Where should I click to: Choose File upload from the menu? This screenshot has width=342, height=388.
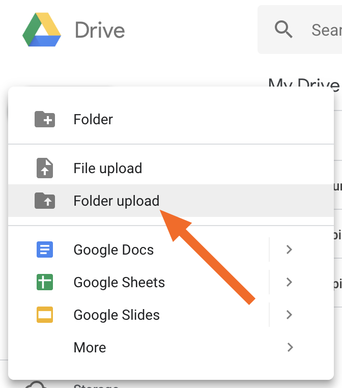(x=171, y=168)
